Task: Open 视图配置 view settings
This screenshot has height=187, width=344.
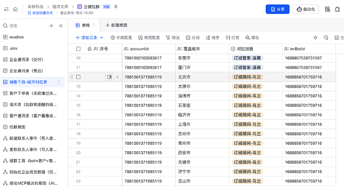Action: click(149, 38)
